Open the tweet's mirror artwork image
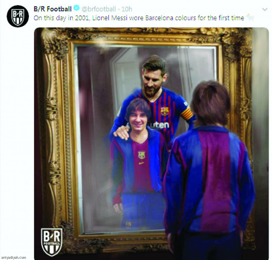The image size is (272, 260). [x=151, y=144]
